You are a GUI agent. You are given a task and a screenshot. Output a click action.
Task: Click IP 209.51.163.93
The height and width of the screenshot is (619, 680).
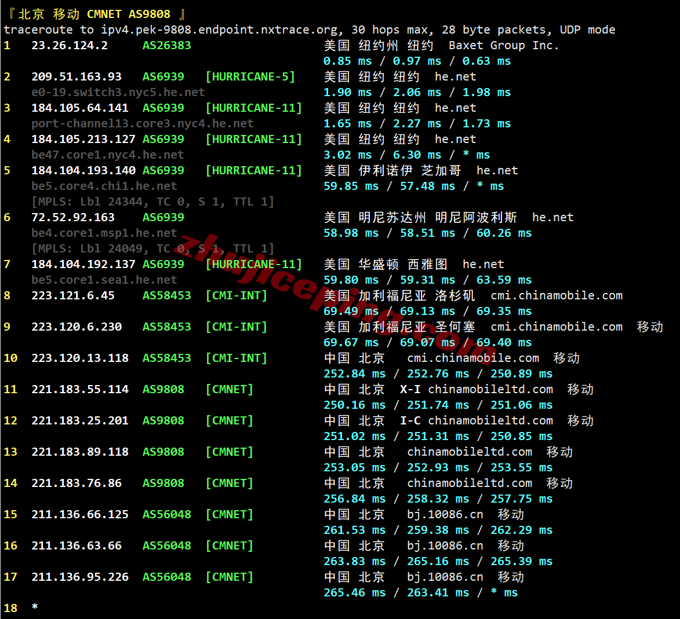click(77, 76)
